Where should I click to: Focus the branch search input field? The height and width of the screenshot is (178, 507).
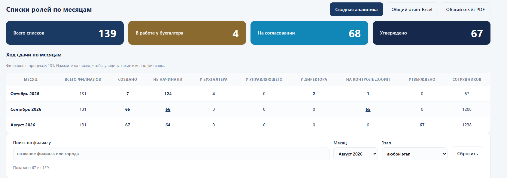(x=171, y=154)
